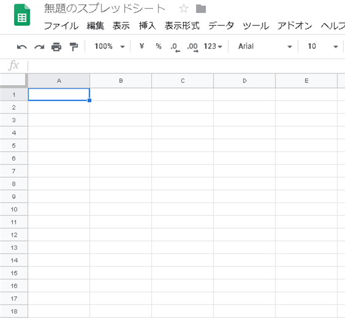The width and height of the screenshot is (345, 318).
Task: Select cell D10
Action: (244, 209)
